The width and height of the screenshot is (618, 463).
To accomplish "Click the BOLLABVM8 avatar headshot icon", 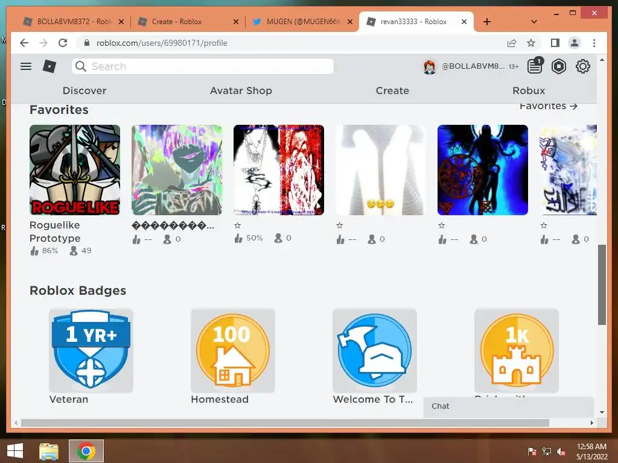I will tap(429, 66).
